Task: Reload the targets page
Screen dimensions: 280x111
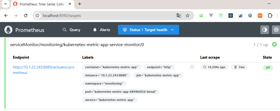Action: (x=26, y=16)
